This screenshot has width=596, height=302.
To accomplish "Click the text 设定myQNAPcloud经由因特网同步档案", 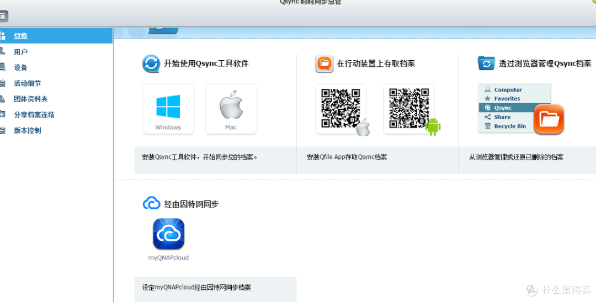I will [x=196, y=288].
